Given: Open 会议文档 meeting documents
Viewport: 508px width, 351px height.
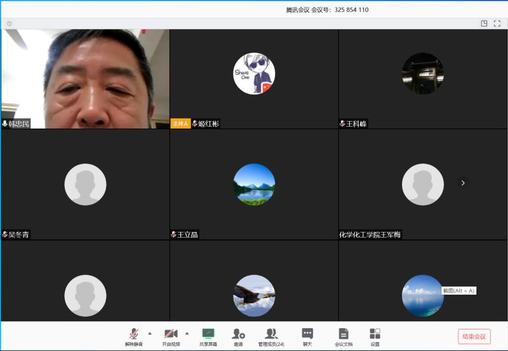Looking at the screenshot, I should click(x=344, y=336).
